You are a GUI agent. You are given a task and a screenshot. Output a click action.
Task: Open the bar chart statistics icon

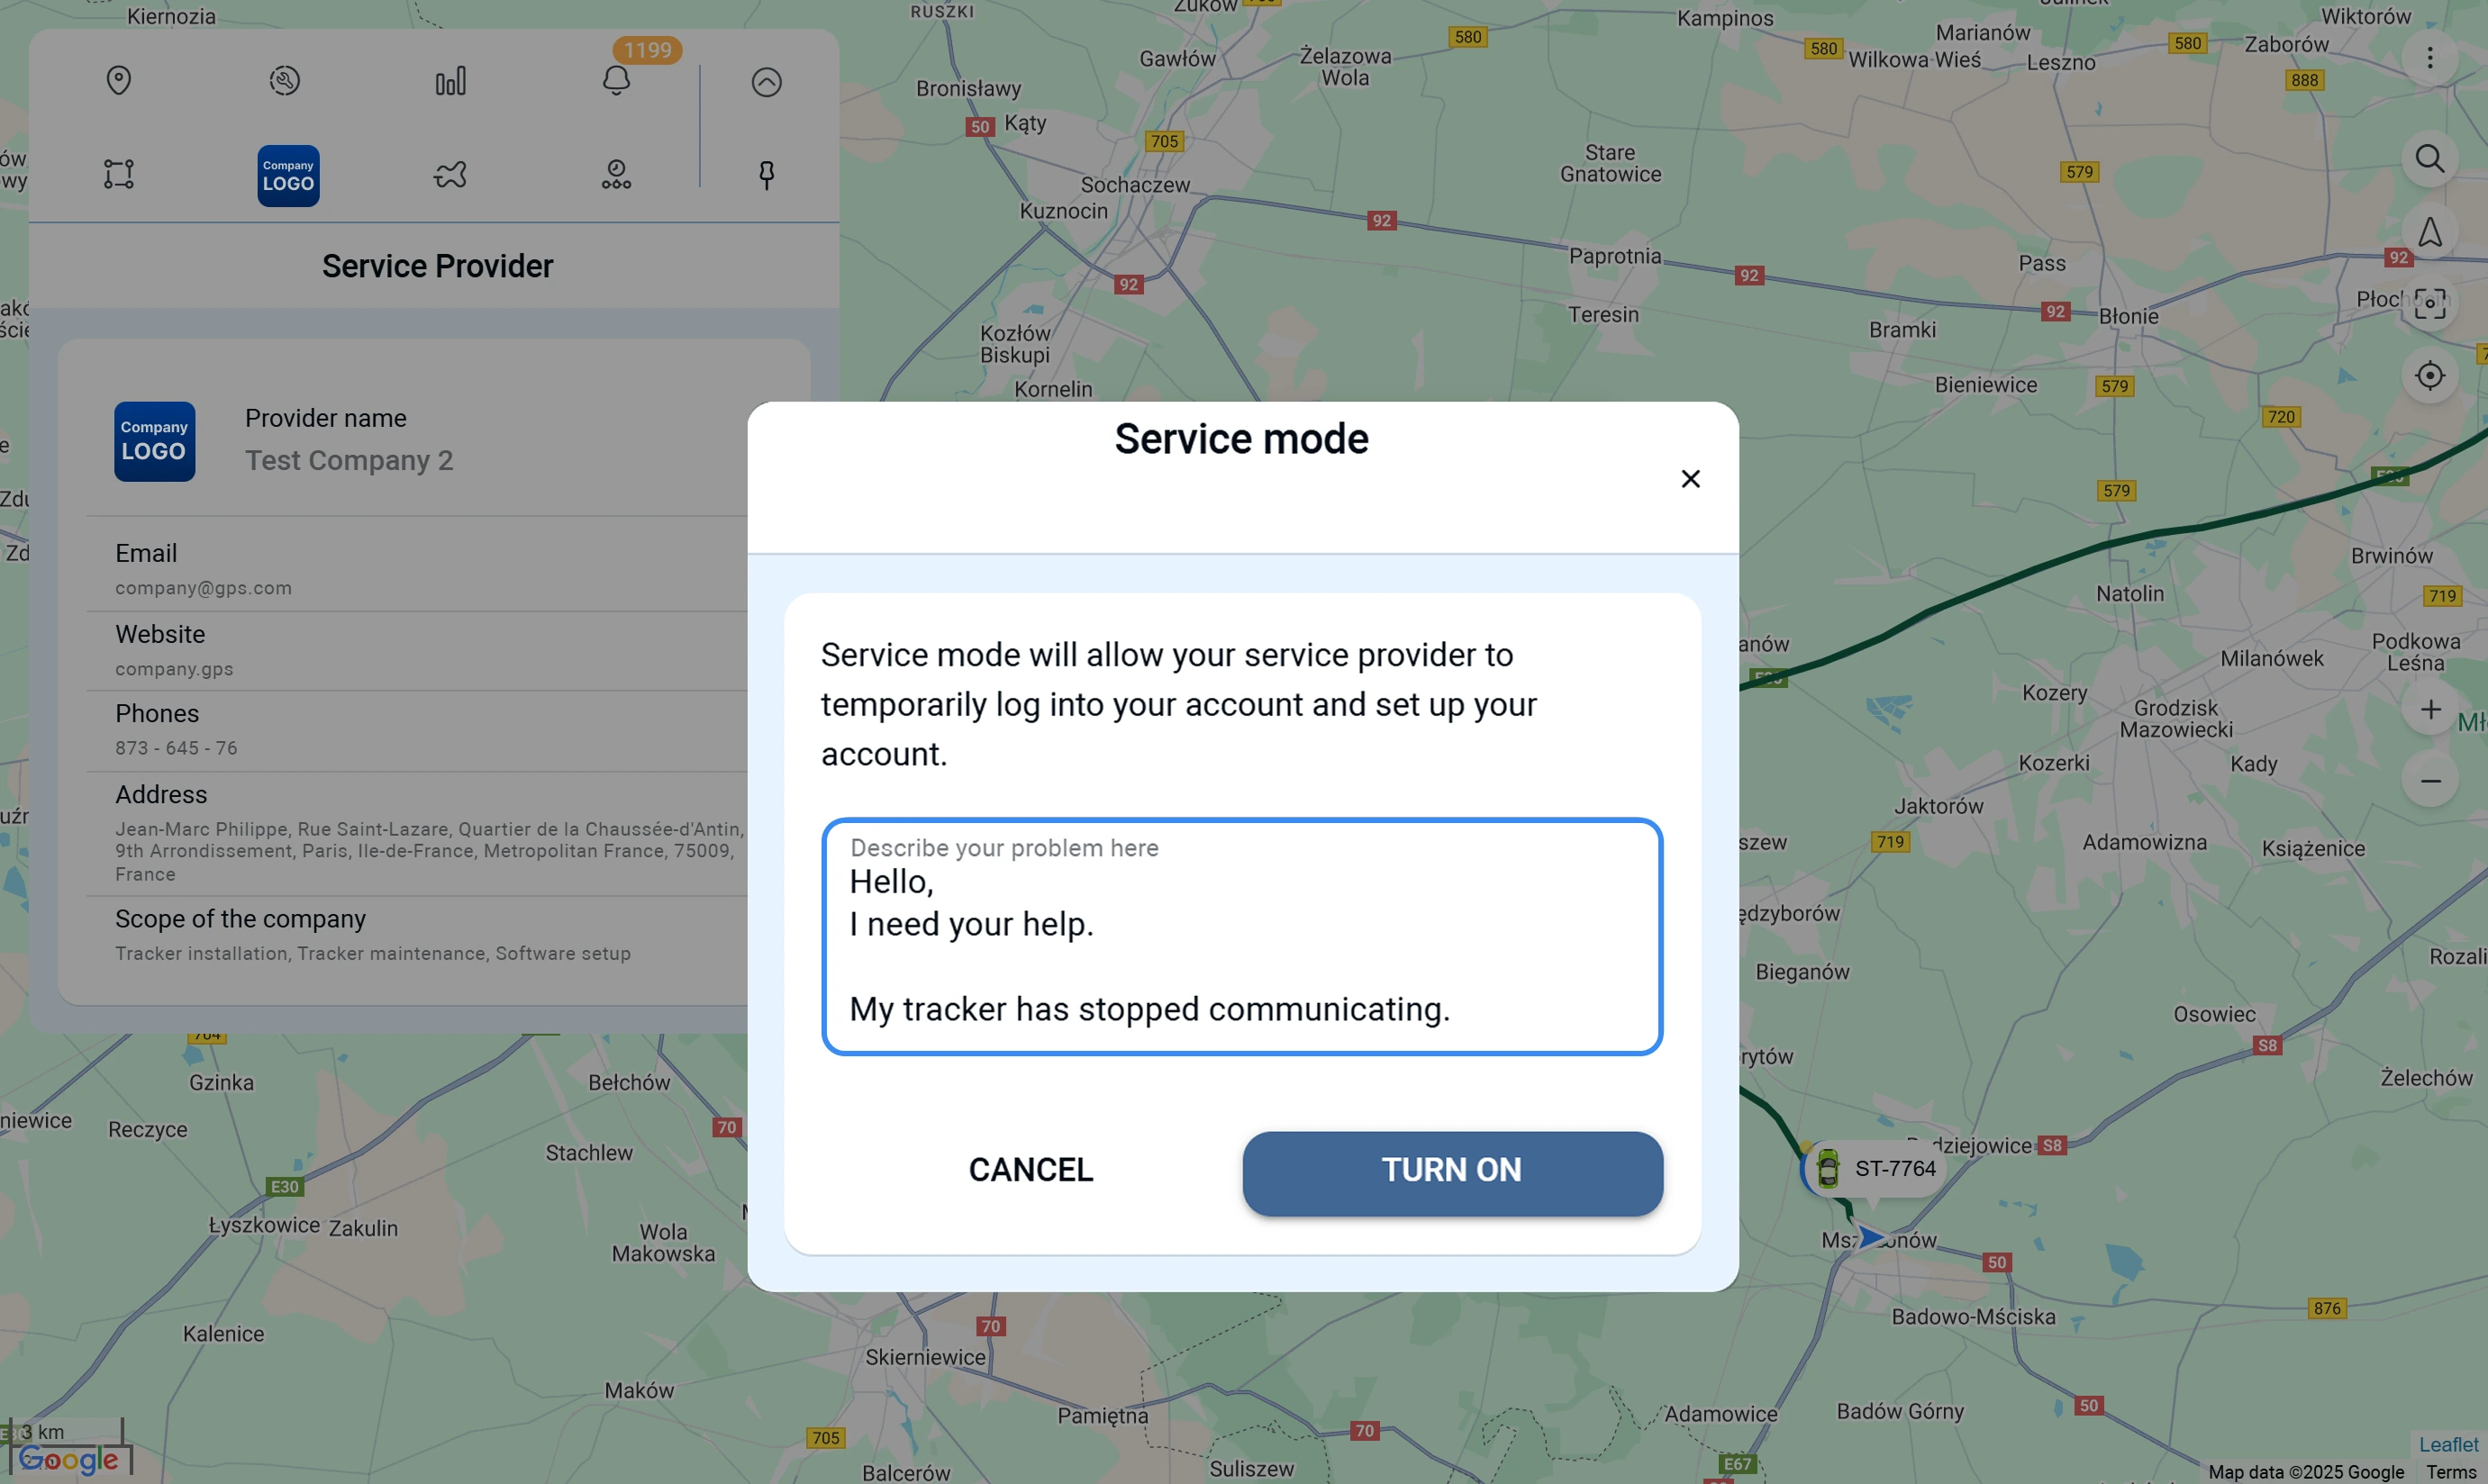[450, 81]
